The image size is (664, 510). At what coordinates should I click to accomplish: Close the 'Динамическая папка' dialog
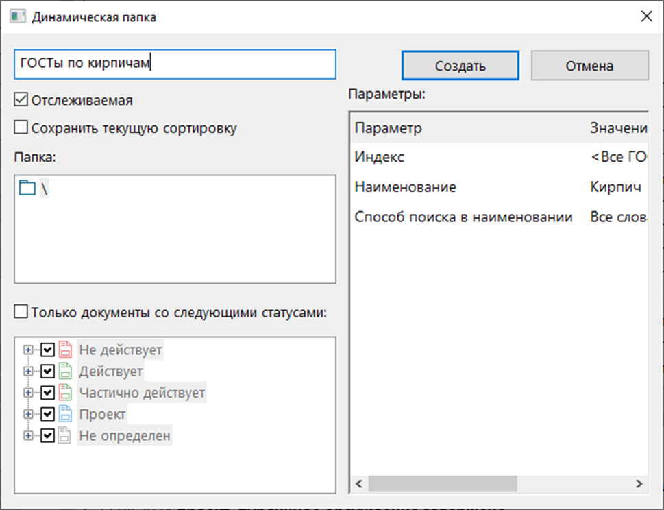tap(647, 16)
